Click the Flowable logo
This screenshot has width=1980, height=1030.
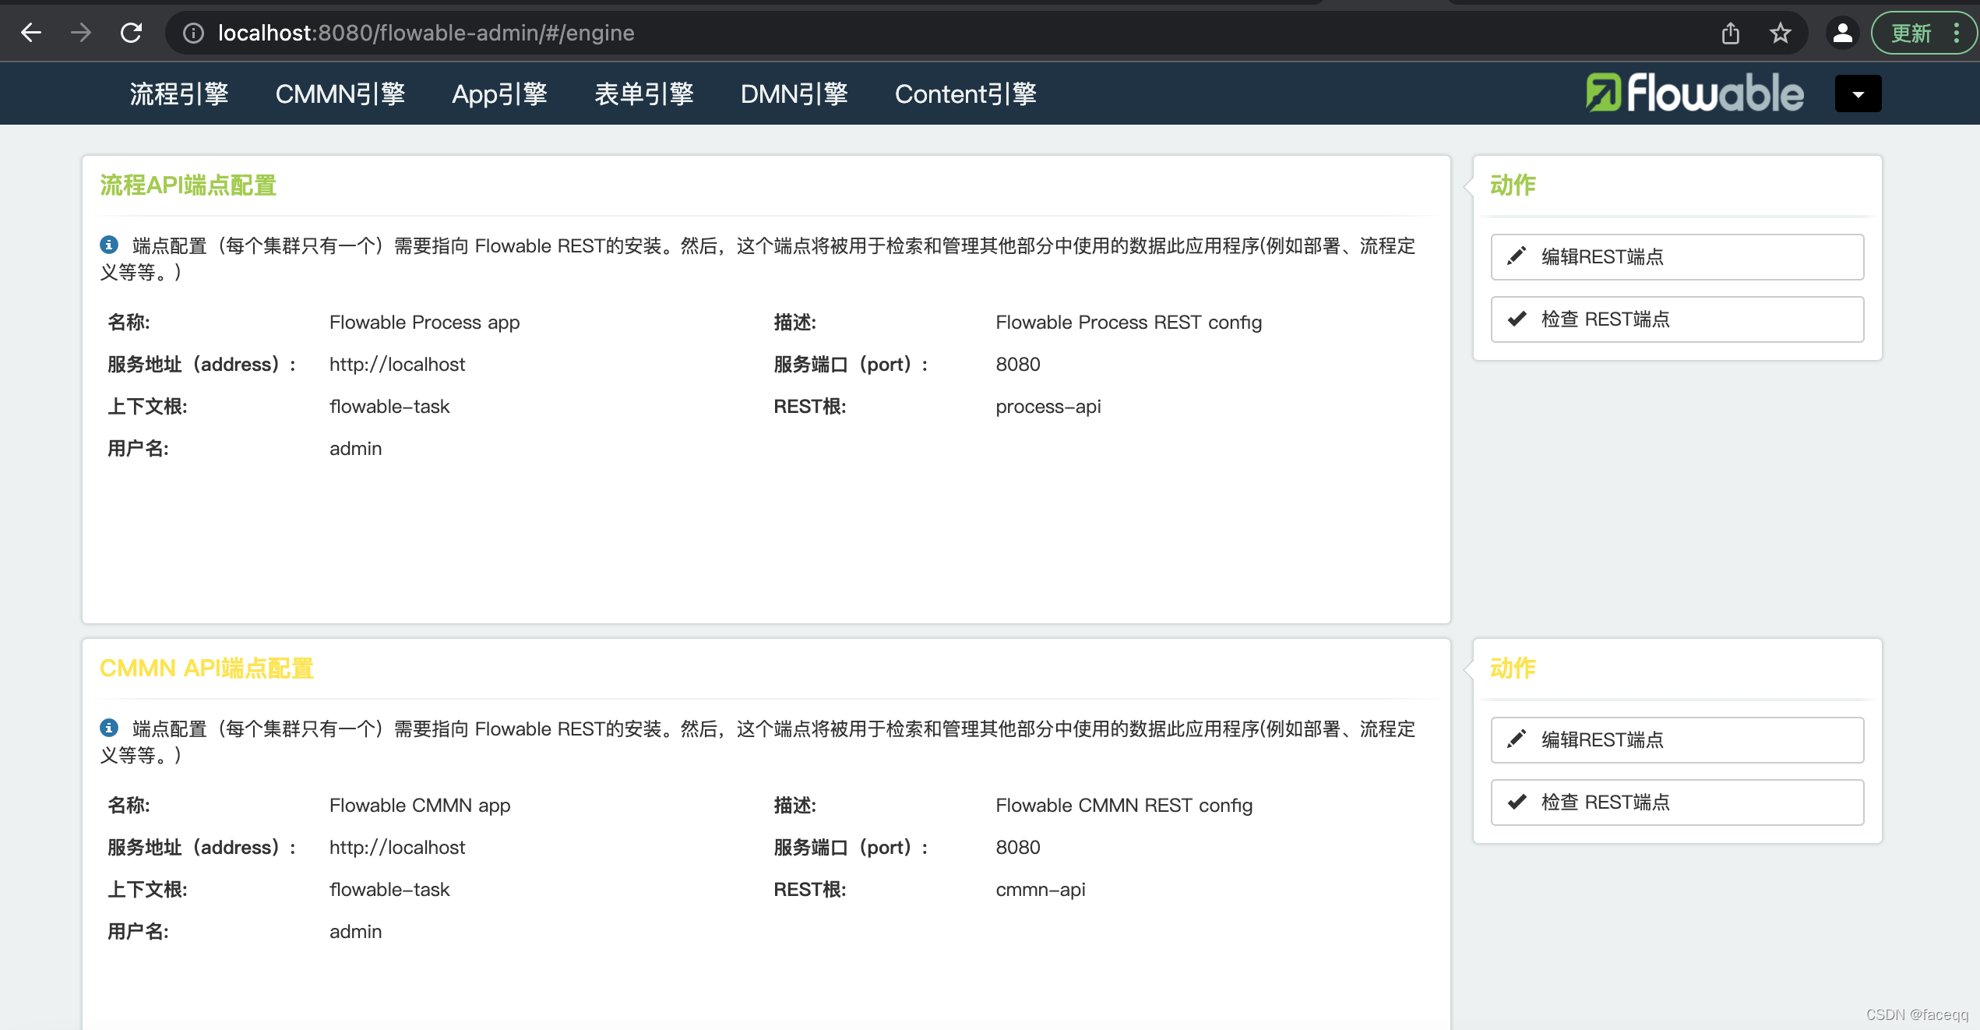[x=1694, y=93]
